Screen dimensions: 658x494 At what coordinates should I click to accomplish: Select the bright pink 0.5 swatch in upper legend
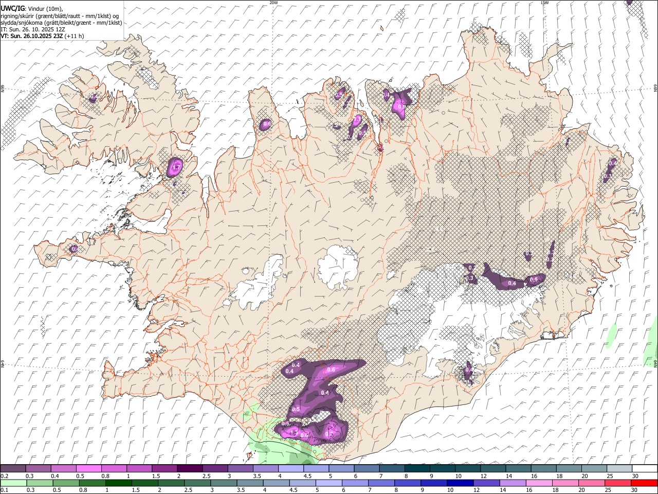pos(88,469)
